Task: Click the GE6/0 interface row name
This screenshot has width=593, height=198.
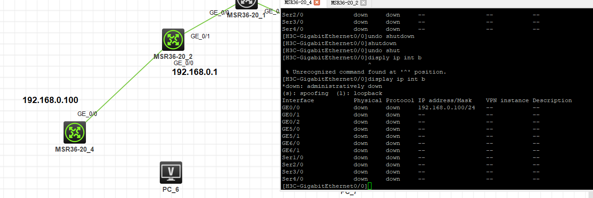Action: 291,143
